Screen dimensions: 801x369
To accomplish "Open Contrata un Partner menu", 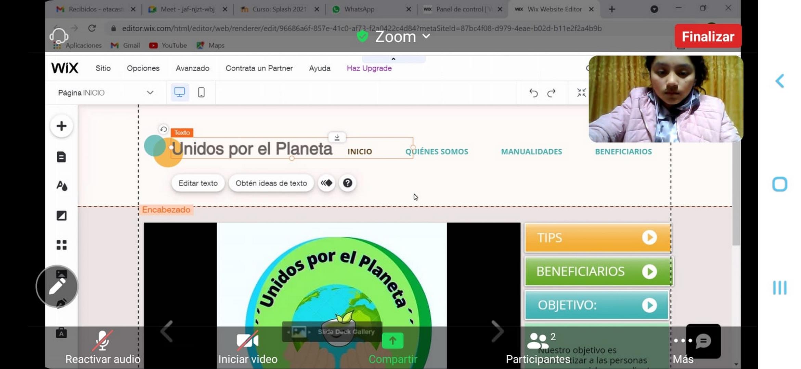I will point(259,68).
